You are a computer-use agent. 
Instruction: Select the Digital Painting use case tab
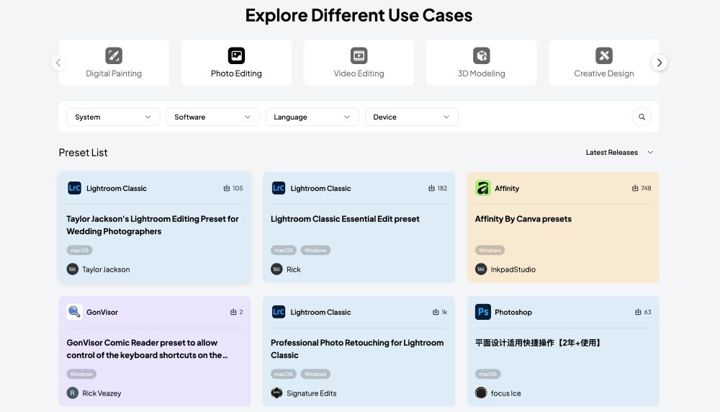pyautogui.click(x=114, y=63)
